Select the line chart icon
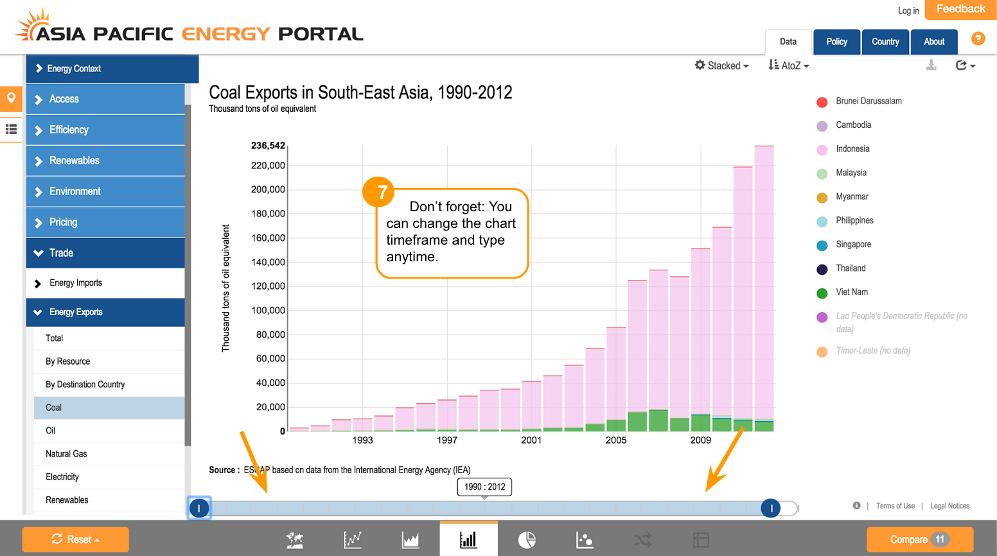The width and height of the screenshot is (997, 556). coord(353,540)
